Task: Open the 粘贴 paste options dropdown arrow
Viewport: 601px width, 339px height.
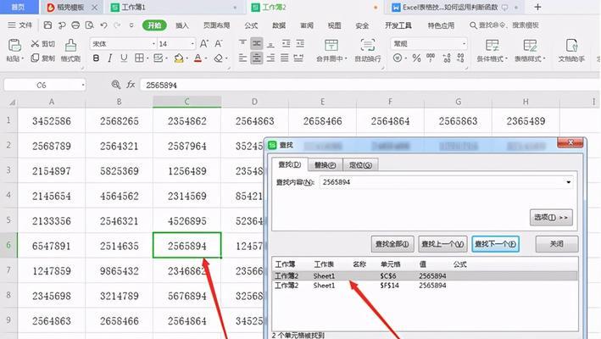Action: pyautogui.click(x=23, y=58)
